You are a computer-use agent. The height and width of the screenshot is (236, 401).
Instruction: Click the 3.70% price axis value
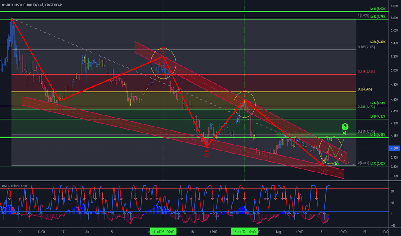pos(395,176)
